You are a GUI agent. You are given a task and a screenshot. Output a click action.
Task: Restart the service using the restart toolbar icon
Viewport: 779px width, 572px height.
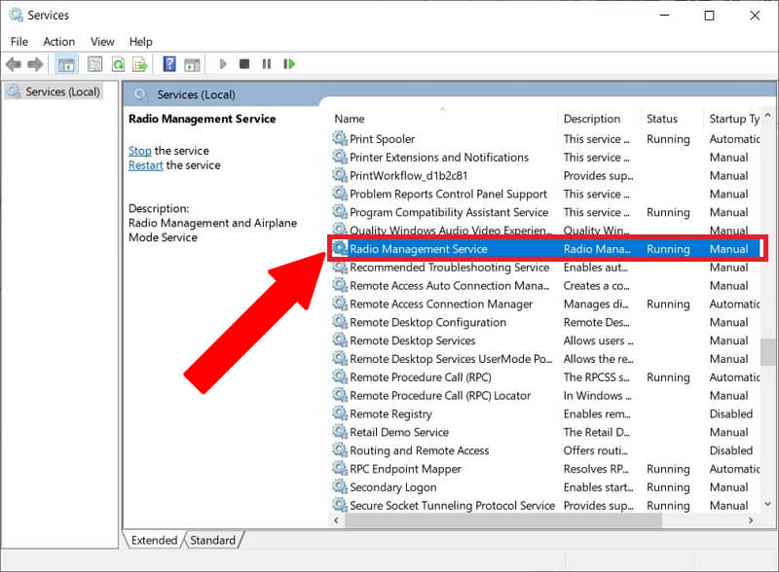point(289,64)
